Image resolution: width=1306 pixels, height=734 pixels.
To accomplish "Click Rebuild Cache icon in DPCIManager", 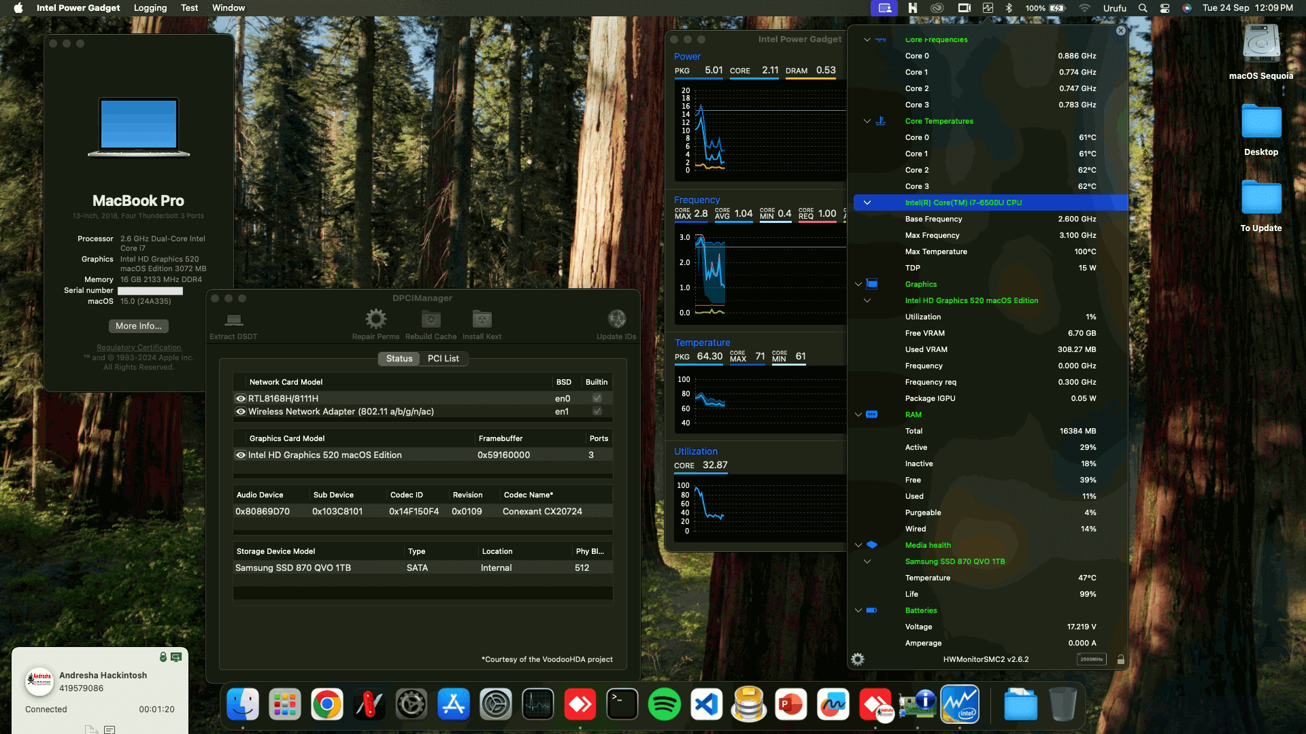I will 431,319.
